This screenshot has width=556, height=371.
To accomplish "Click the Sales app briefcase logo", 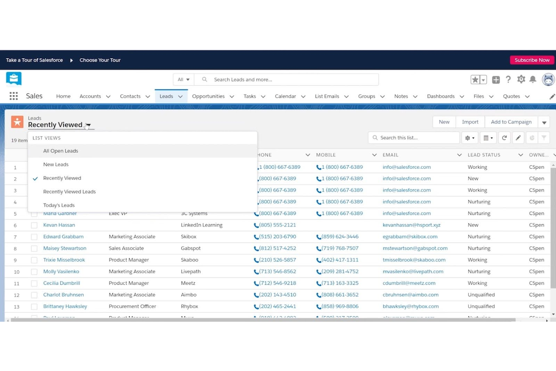I will (14, 79).
